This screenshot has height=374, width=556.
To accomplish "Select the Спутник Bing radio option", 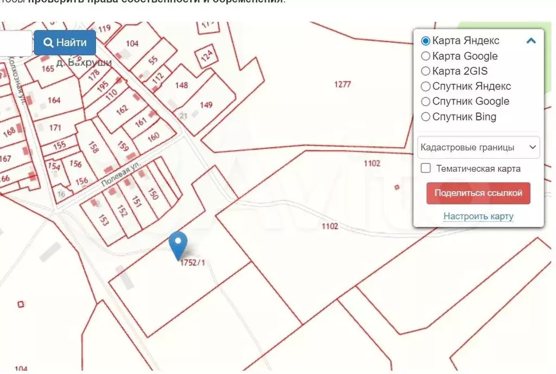I will pyautogui.click(x=426, y=117).
